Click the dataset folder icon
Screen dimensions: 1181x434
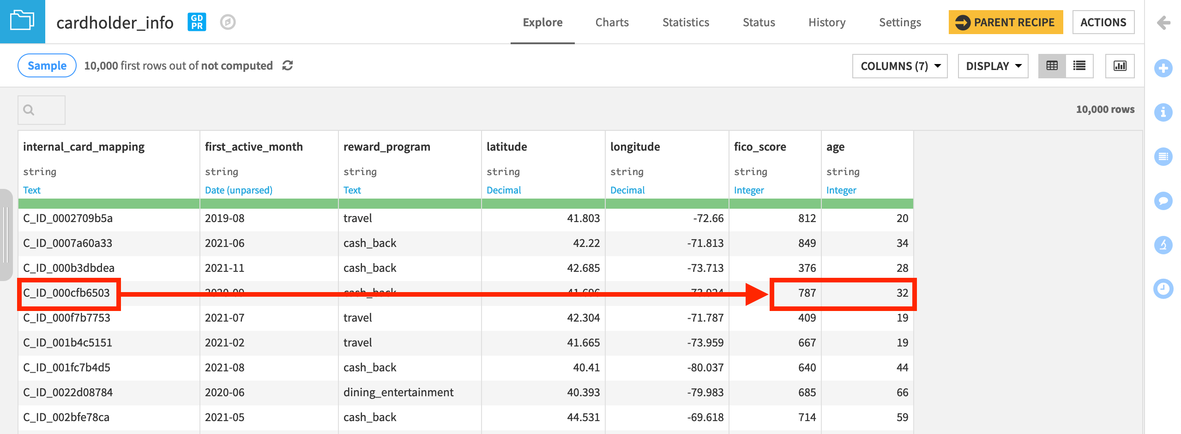pos(22,21)
